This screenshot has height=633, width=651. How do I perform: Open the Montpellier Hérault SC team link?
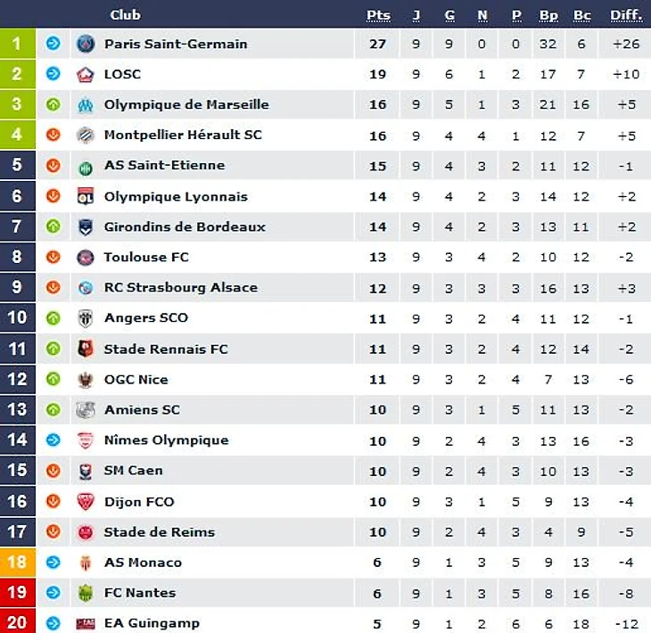point(183,135)
